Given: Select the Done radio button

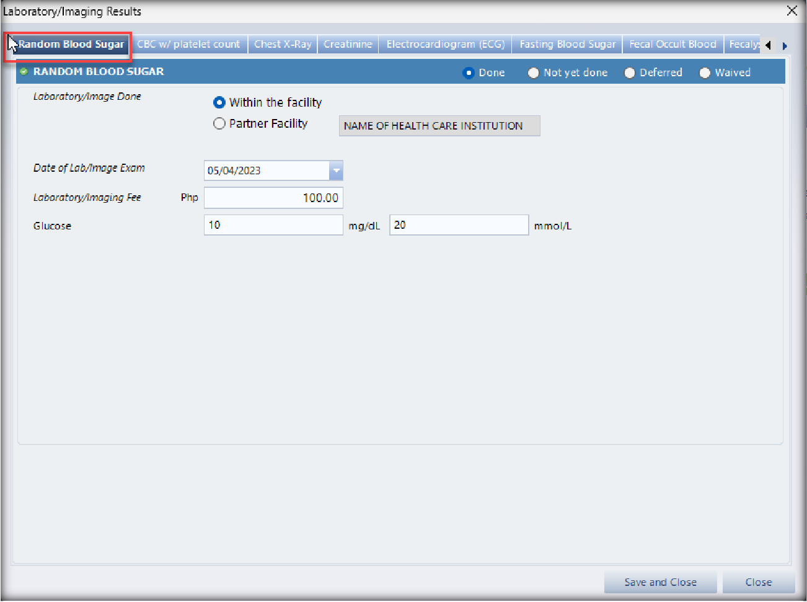Looking at the screenshot, I should (x=469, y=73).
